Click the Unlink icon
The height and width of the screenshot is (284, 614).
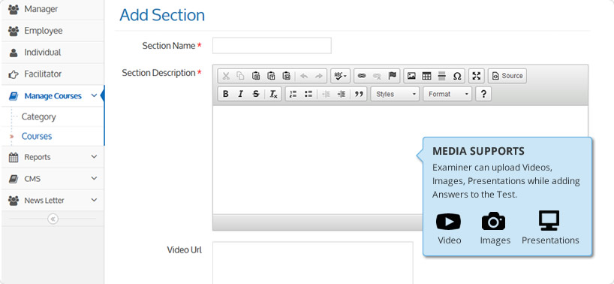(x=377, y=76)
